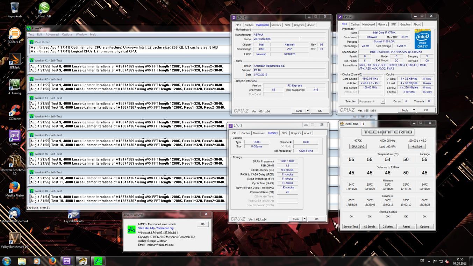
Task: Open Prime95 Advanced menu
Action: tap(52, 35)
